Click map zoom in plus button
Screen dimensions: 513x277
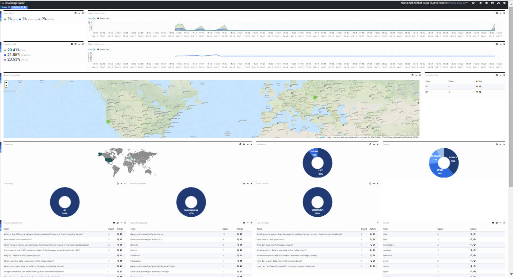click(x=6, y=82)
